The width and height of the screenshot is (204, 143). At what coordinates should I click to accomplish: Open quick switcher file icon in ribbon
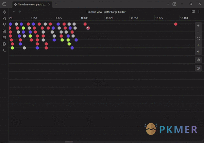tap(4, 18)
